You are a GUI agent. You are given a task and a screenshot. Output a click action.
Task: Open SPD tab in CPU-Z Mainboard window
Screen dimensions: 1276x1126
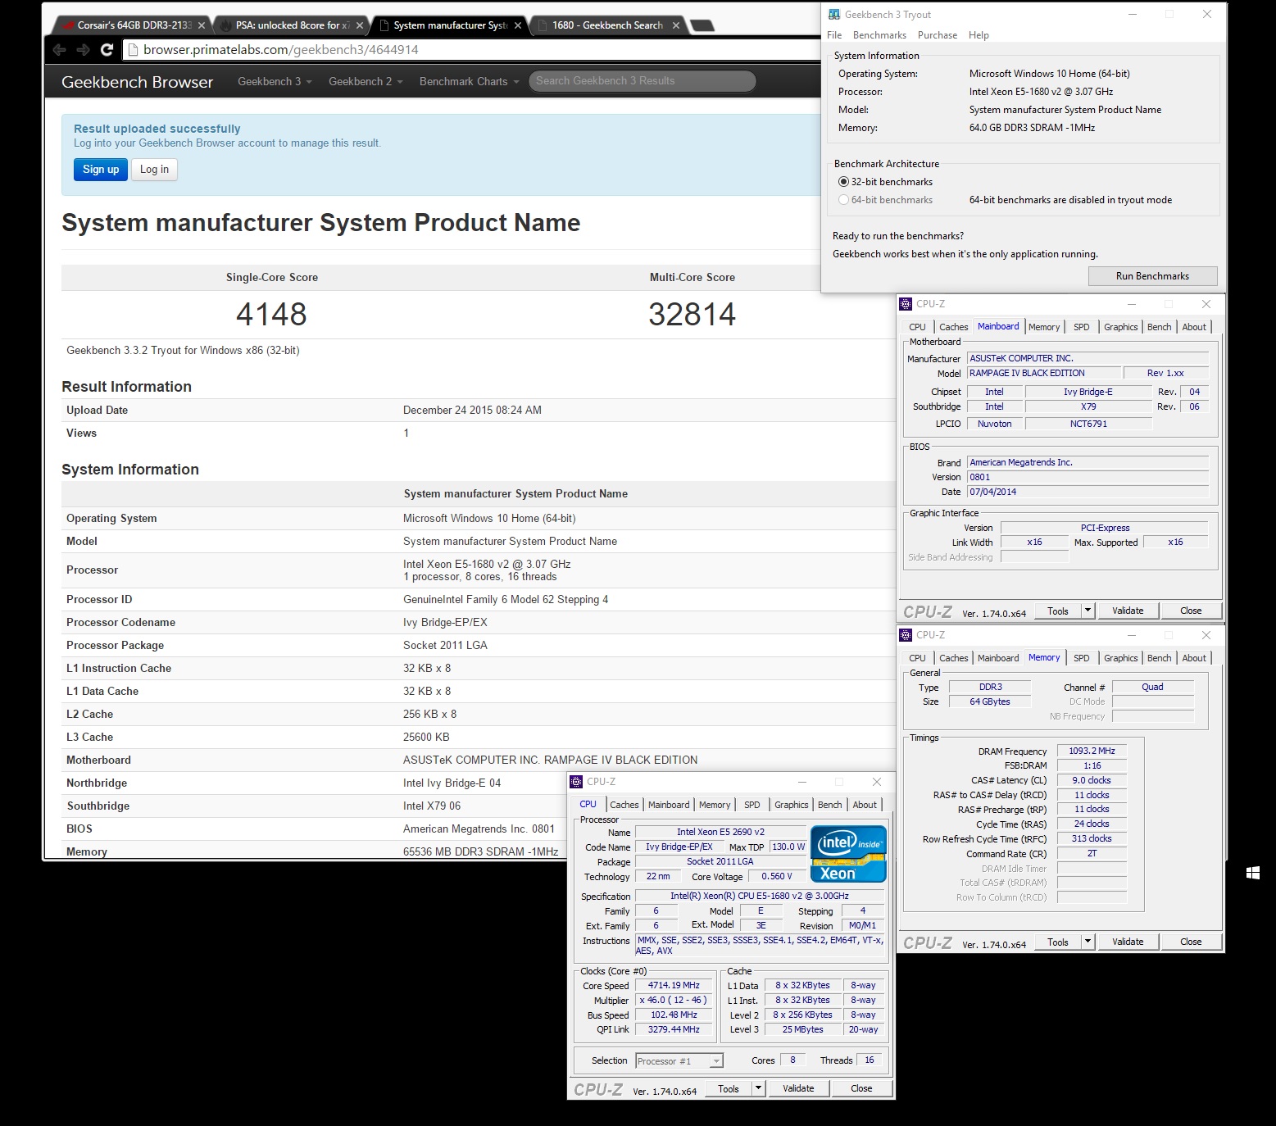(1082, 327)
